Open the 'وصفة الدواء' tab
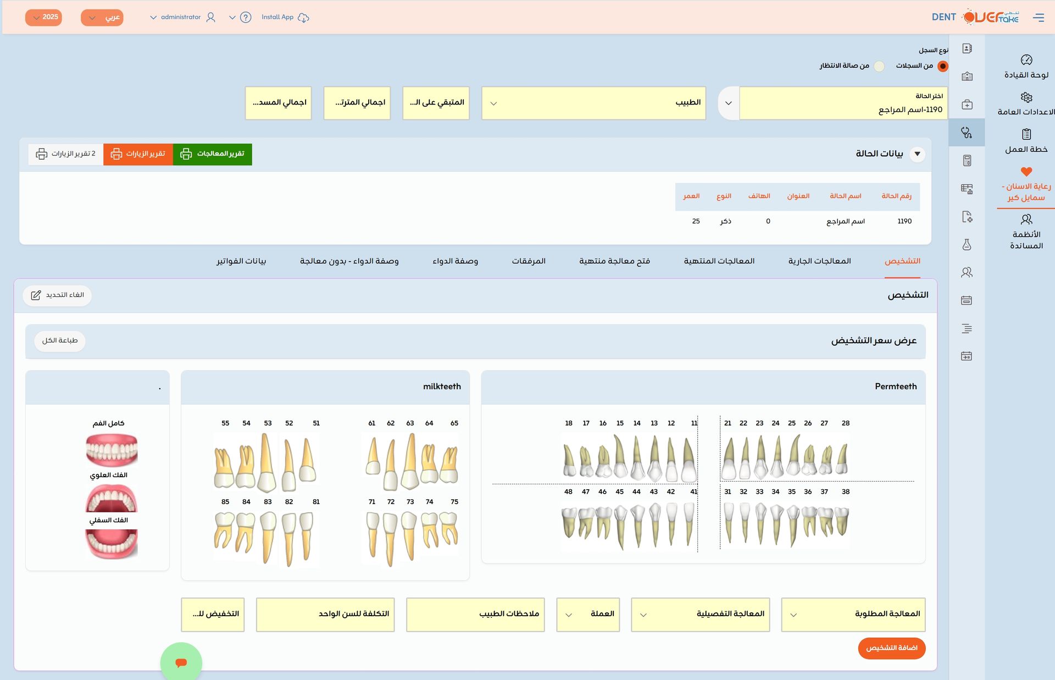 pyautogui.click(x=455, y=261)
